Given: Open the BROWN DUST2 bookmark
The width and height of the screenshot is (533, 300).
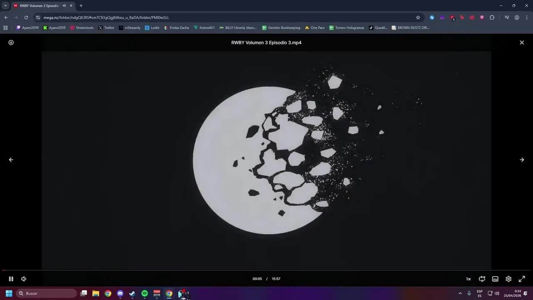Looking at the screenshot, I should tap(410, 28).
